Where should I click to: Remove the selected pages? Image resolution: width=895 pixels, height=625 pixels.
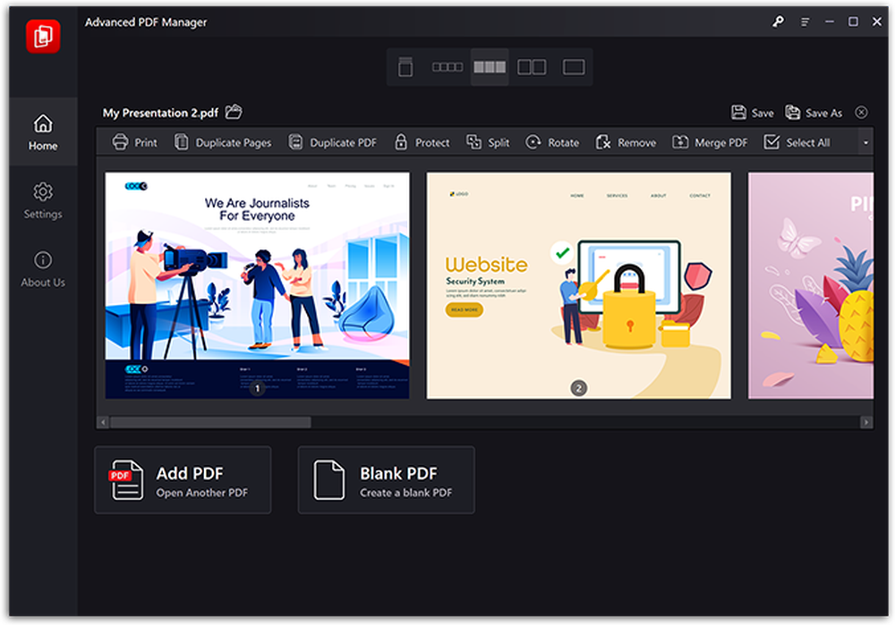click(626, 142)
